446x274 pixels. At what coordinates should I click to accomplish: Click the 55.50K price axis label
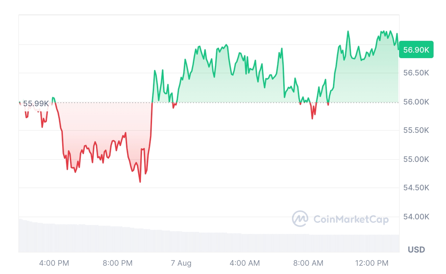pos(416,130)
